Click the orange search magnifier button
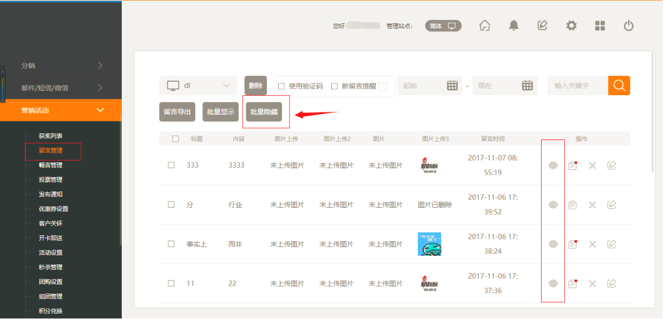The width and height of the screenshot is (665, 319). pyautogui.click(x=619, y=85)
